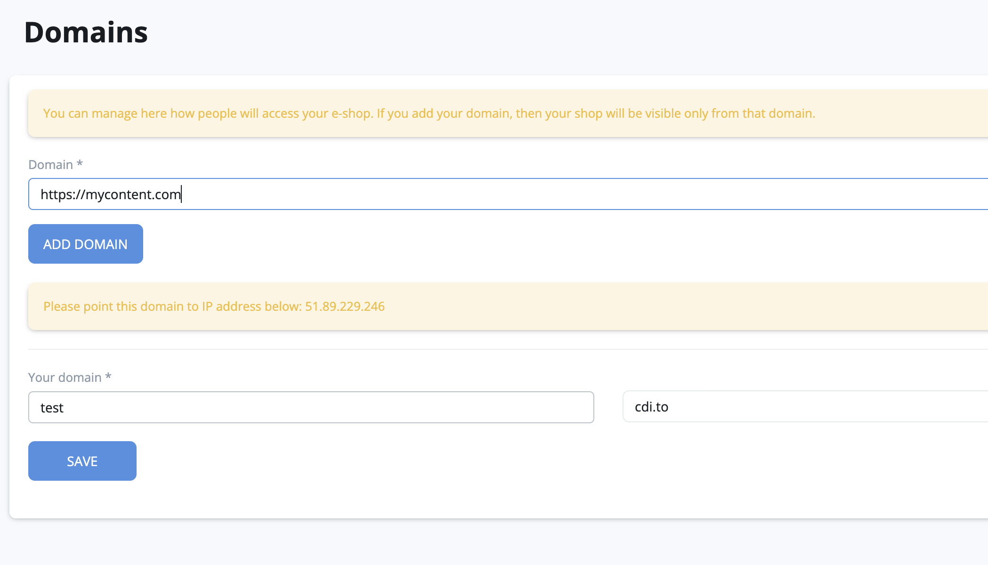988x565 pixels.
Task: Click the 'e-shop' word in yellow banner
Action: (x=352, y=113)
